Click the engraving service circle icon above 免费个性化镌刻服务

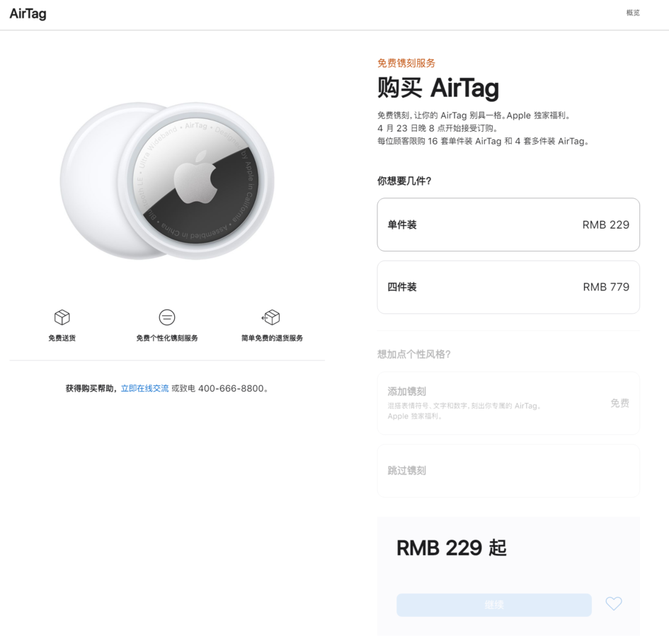pyautogui.click(x=167, y=317)
